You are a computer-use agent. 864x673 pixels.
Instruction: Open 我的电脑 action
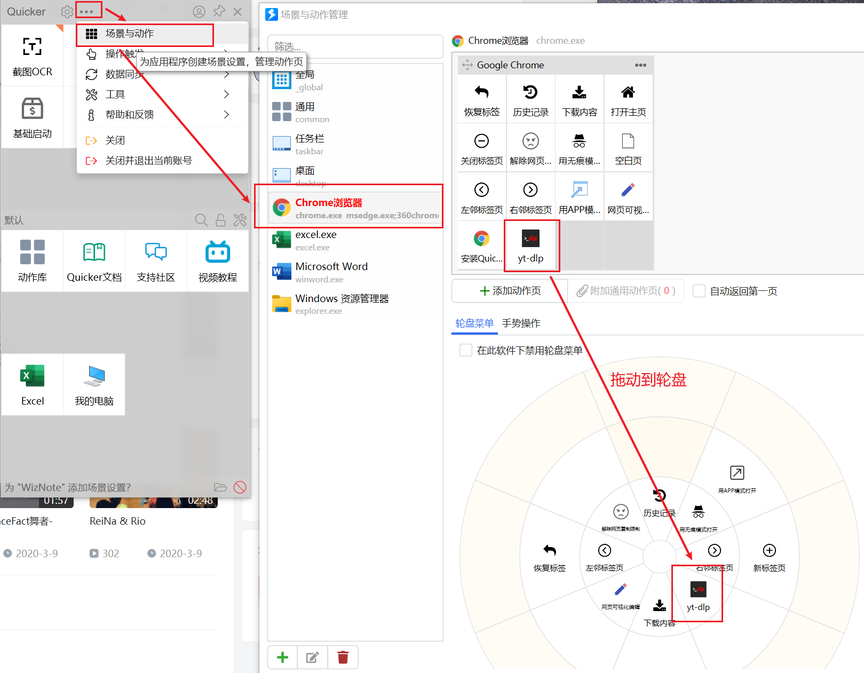(x=94, y=384)
